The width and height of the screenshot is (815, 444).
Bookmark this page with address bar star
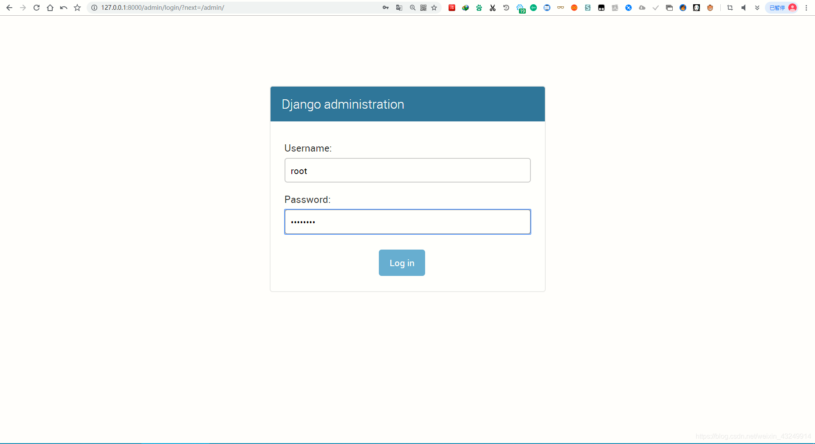click(x=434, y=8)
